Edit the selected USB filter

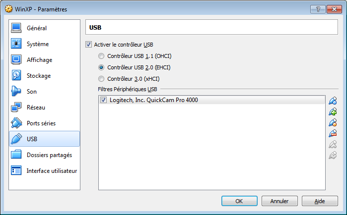(333, 122)
